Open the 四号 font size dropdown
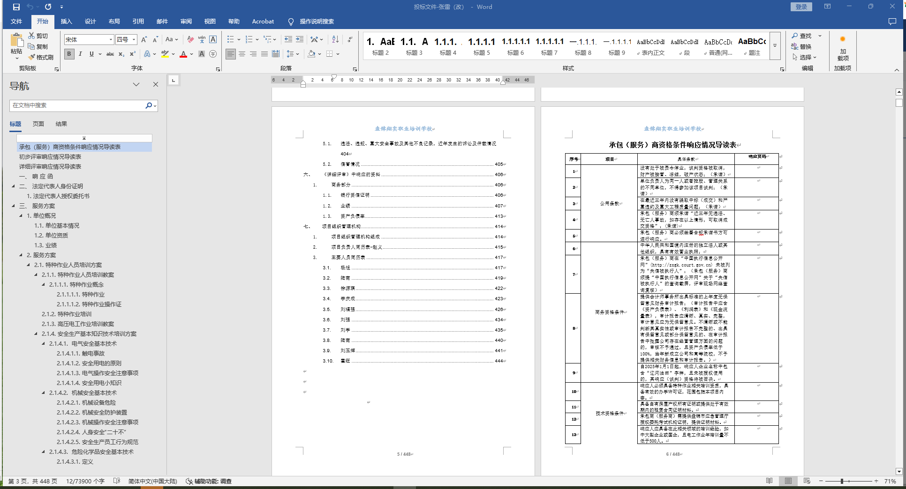906x489 pixels. pyautogui.click(x=134, y=40)
